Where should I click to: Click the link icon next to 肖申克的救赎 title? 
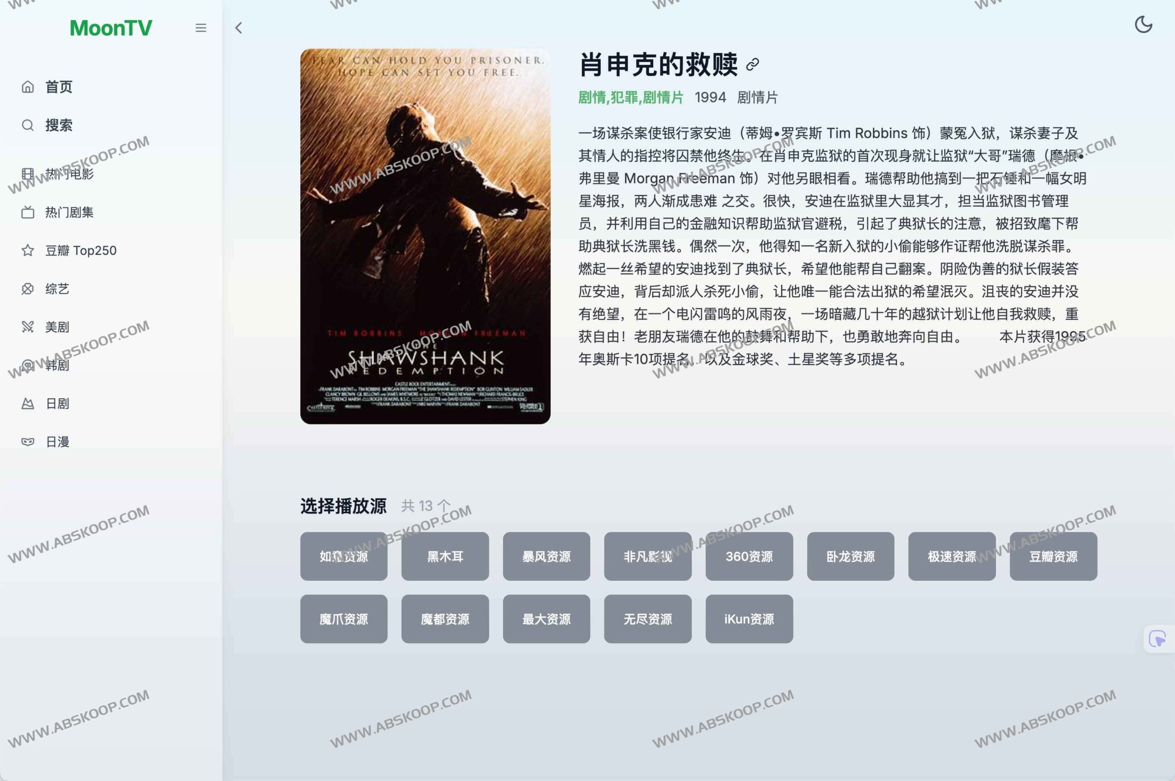[752, 65]
